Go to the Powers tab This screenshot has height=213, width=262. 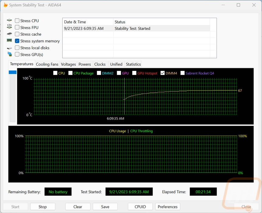click(85, 64)
